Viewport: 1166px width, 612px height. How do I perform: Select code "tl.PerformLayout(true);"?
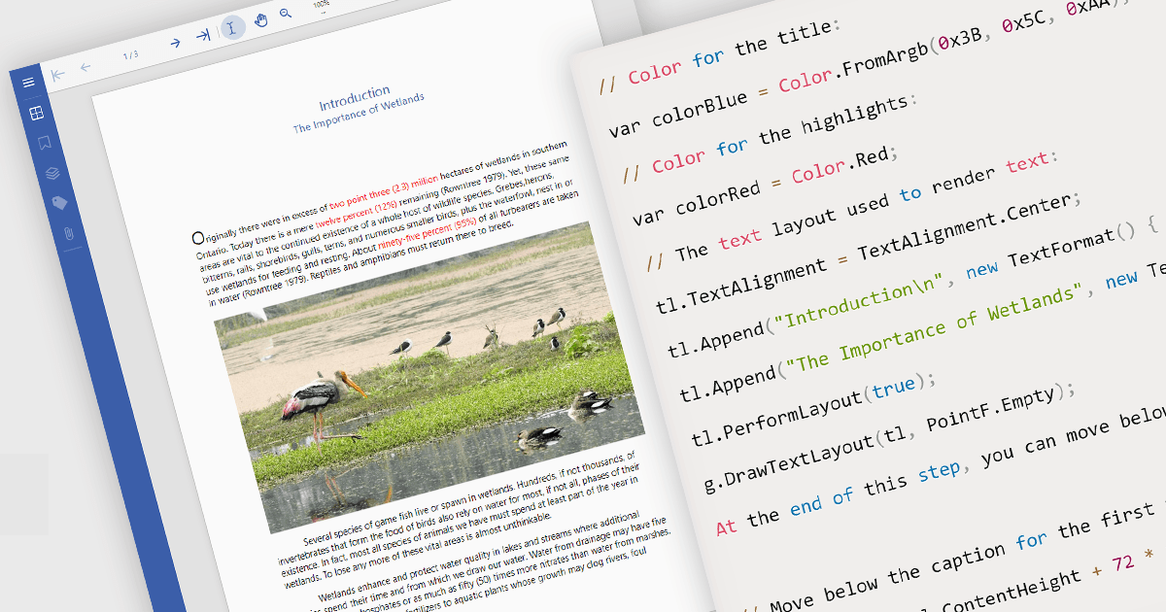pyautogui.click(x=812, y=412)
